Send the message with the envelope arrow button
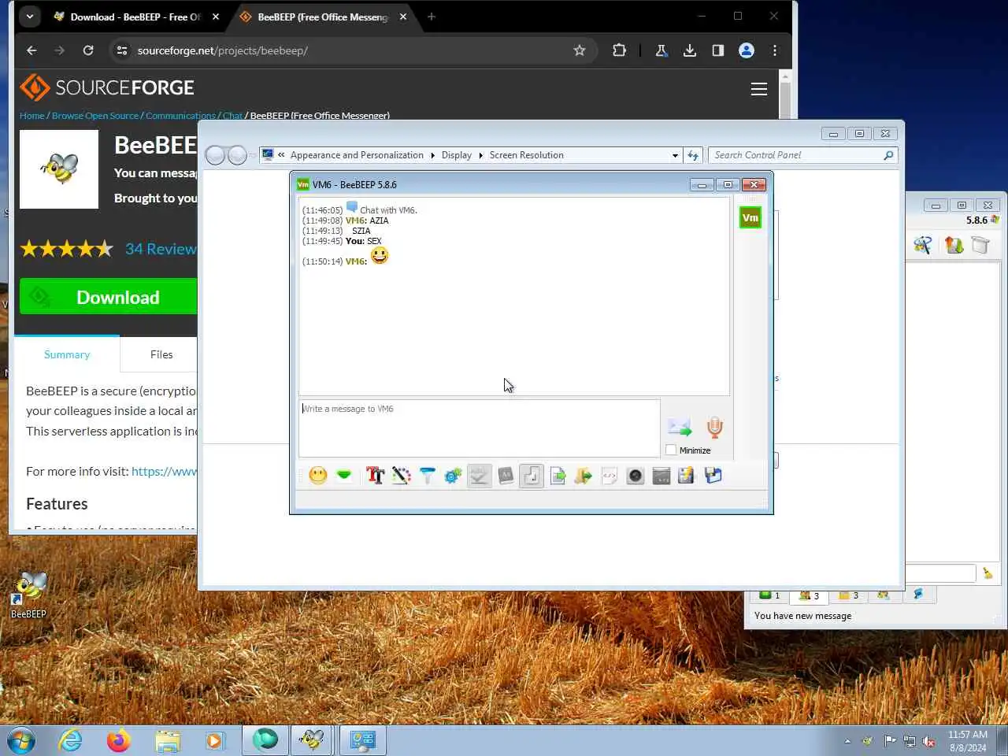Viewport: 1008px width, 756px height. pos(680,428)
